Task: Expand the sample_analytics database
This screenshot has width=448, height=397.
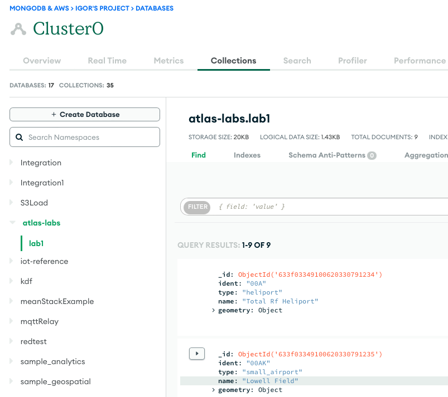Action: (11, 361)
